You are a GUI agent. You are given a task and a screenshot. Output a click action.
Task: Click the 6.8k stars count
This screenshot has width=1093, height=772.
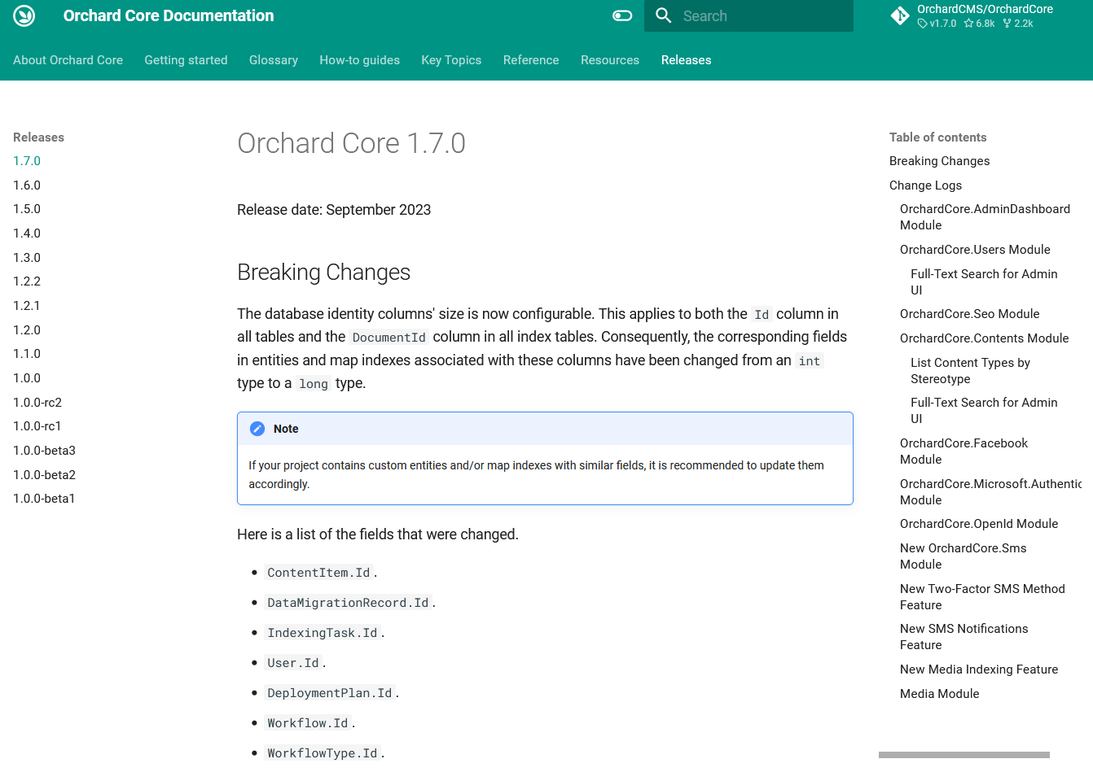click(980, 24)
